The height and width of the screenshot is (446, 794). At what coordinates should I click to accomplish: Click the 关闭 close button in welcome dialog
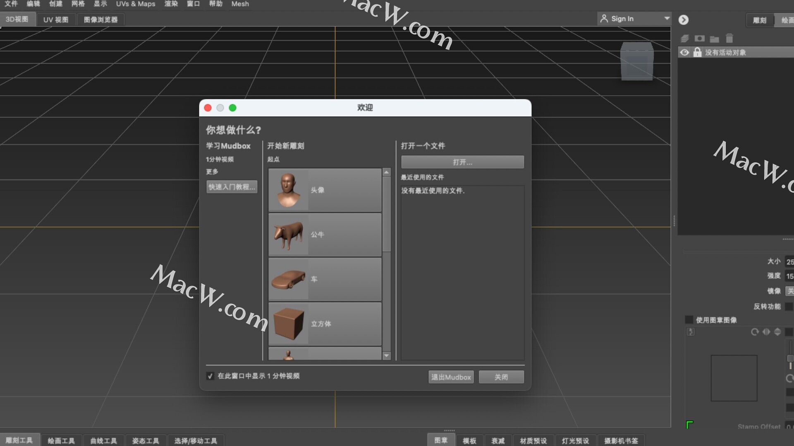coord(501,377)
